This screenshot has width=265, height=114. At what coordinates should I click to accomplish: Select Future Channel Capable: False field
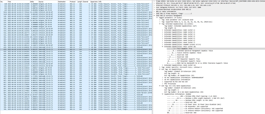point(184,53)
